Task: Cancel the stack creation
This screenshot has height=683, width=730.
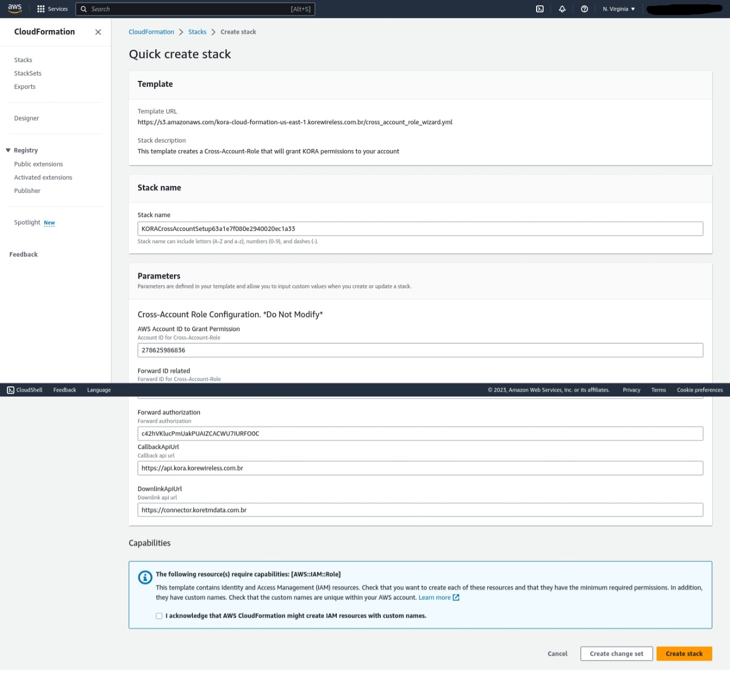Action: click(x=557, y=654)
